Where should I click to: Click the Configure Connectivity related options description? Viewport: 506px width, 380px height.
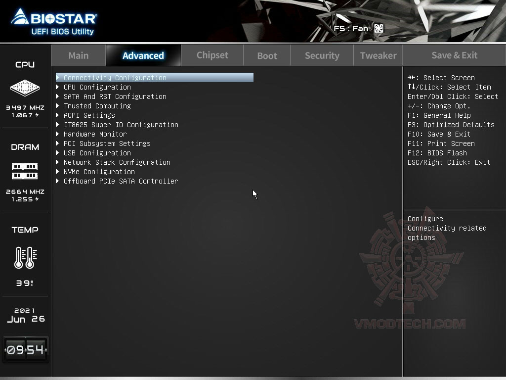click(447, 228)
